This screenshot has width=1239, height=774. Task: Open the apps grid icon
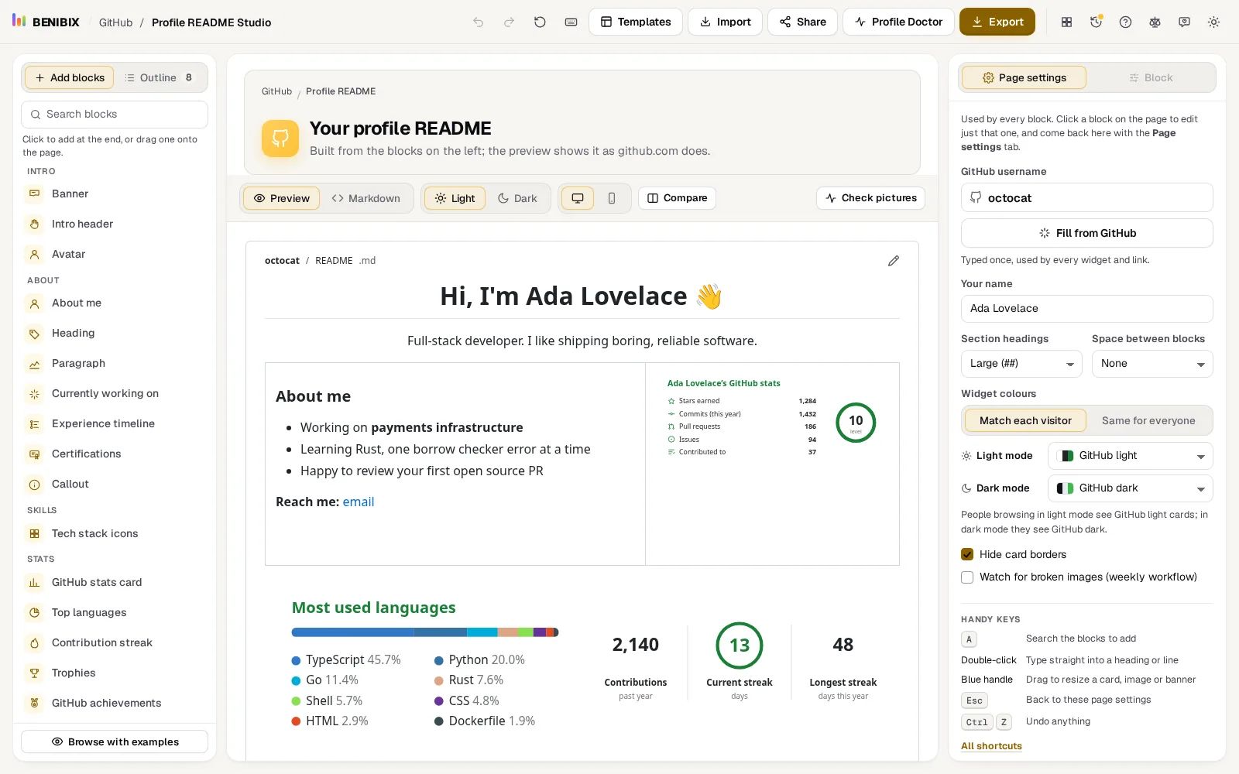(x=1066, y=22)
